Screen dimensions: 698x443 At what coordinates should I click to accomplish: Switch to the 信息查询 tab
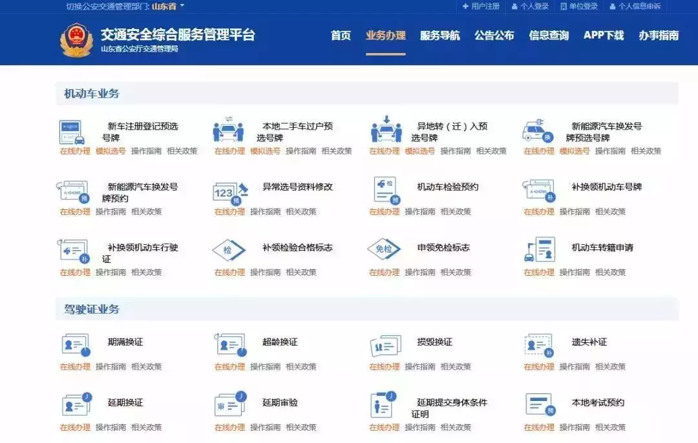coord(549,36)
